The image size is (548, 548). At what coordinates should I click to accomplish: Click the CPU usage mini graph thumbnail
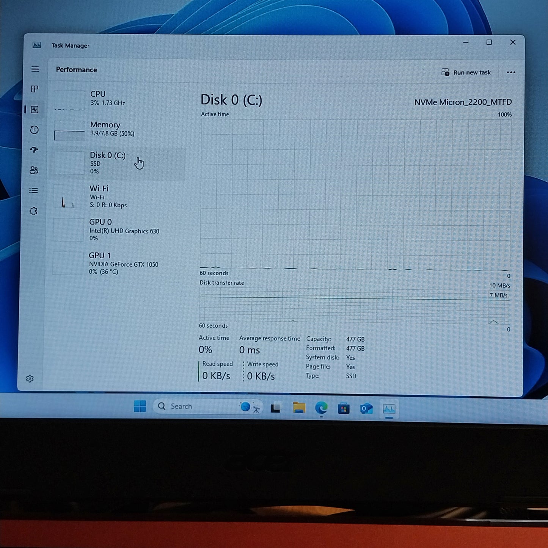pos(70,100)
